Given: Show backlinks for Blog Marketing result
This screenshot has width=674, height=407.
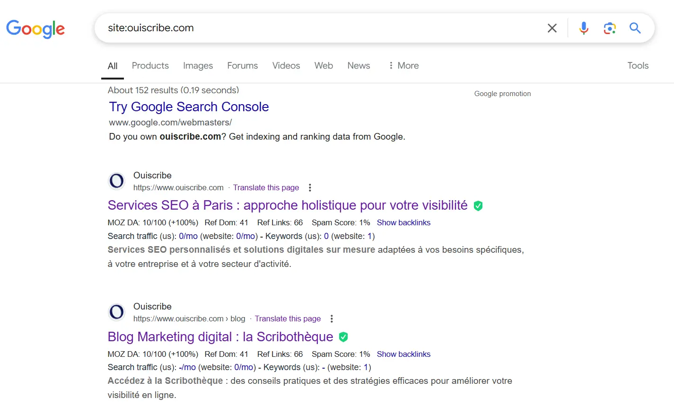Looking at the screenshot, I should [403, 354].
